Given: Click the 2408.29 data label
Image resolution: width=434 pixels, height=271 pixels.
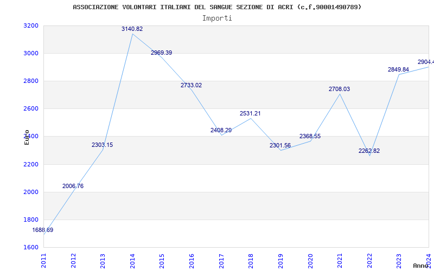Looking at the screenshot, I should pyautogui.click(x=221, y=130).
